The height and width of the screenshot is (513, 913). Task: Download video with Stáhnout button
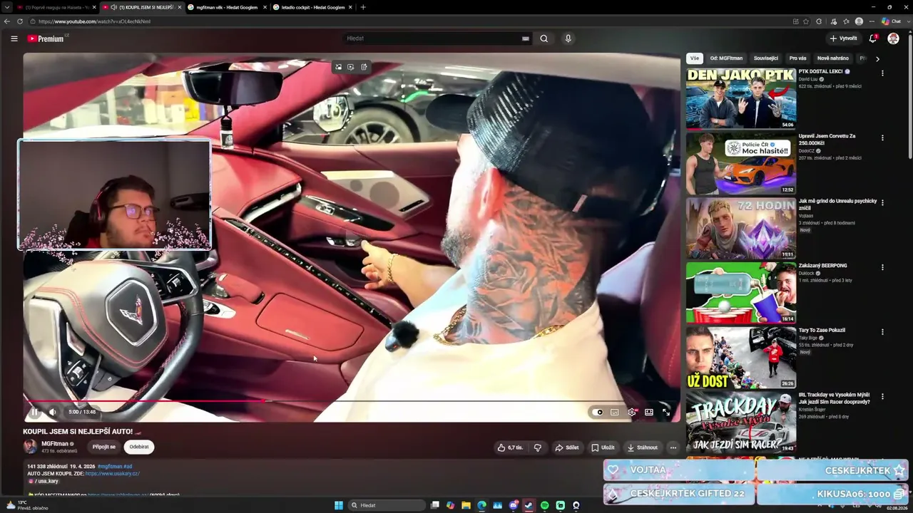tap(642, 447)
